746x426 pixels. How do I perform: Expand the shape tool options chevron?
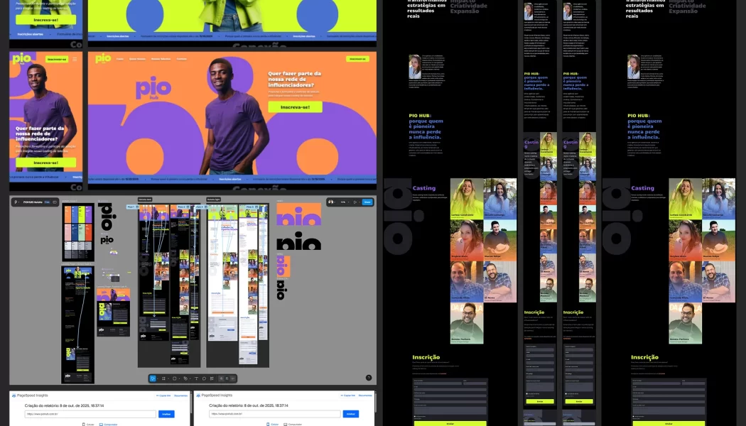coord(179,378)
